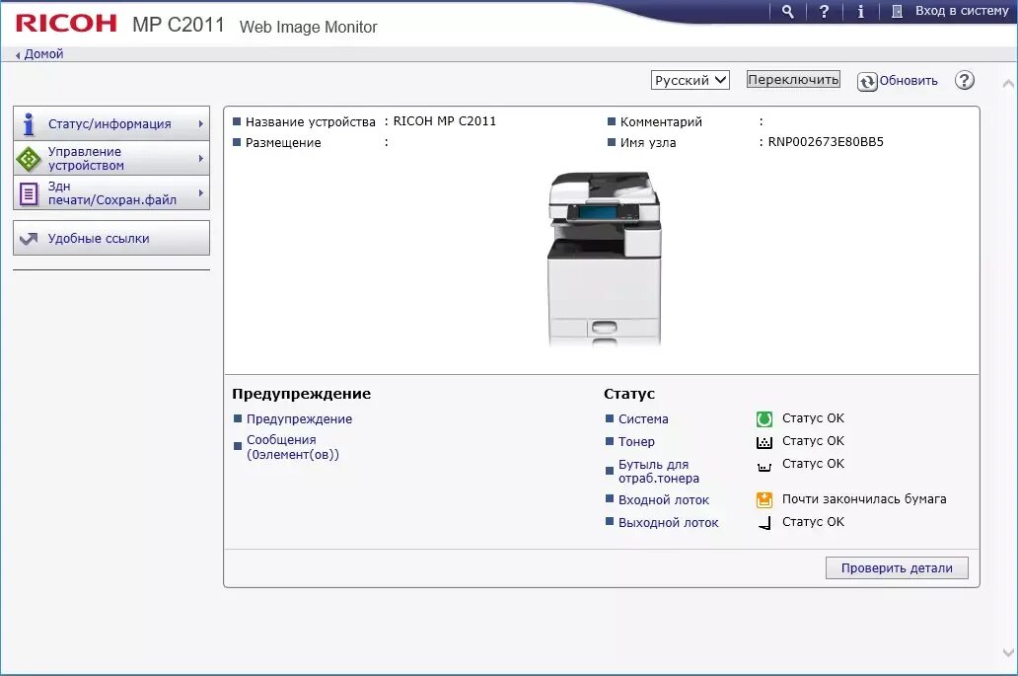Click the printer device image

[x=605, y=259]
